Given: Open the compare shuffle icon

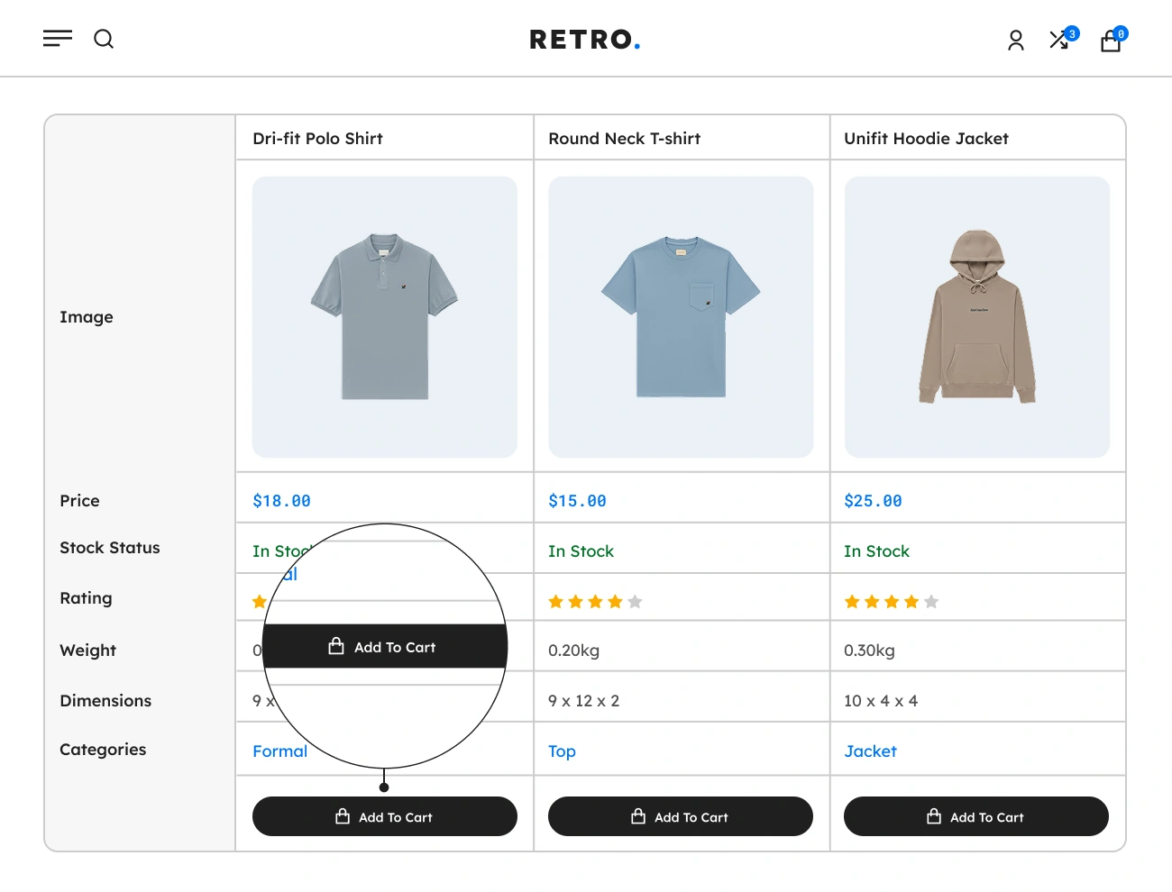Looking at the screenshot, I should tap(1060, 40).
